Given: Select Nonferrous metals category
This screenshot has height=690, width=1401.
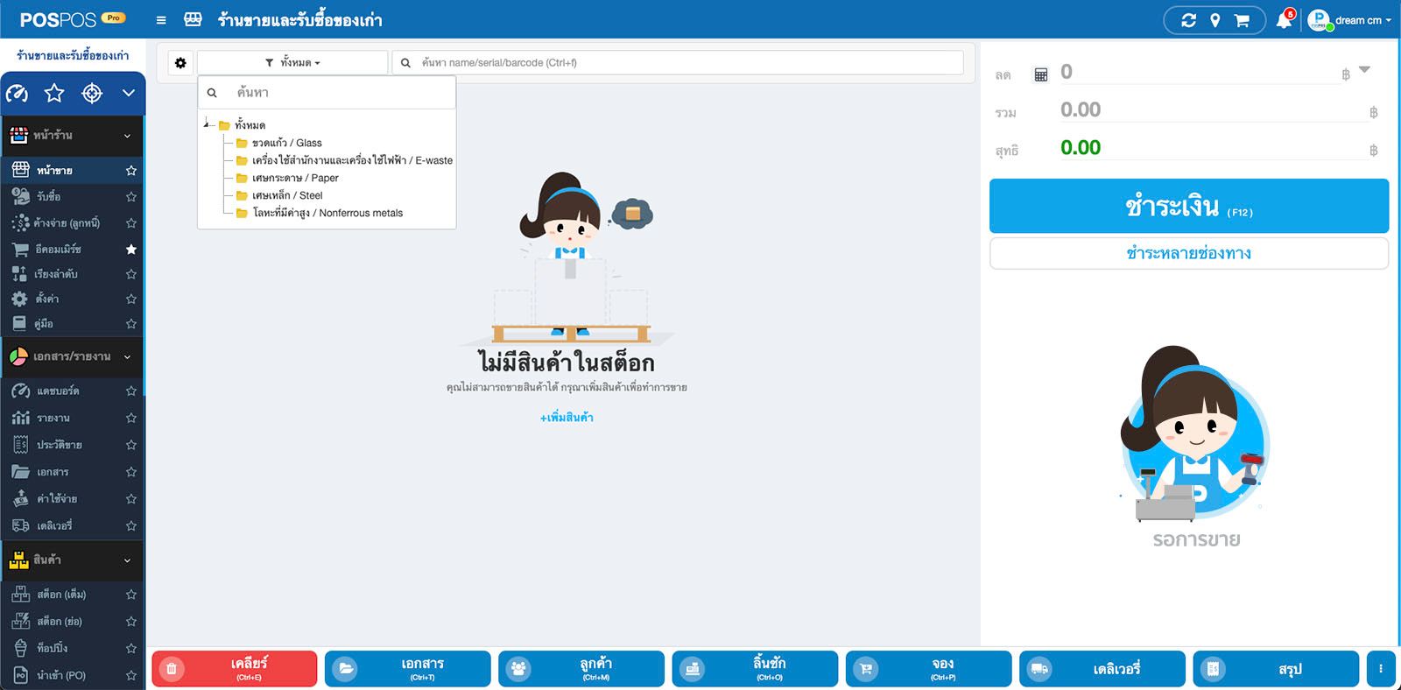Looking at the screenshot, I should 327,213.
